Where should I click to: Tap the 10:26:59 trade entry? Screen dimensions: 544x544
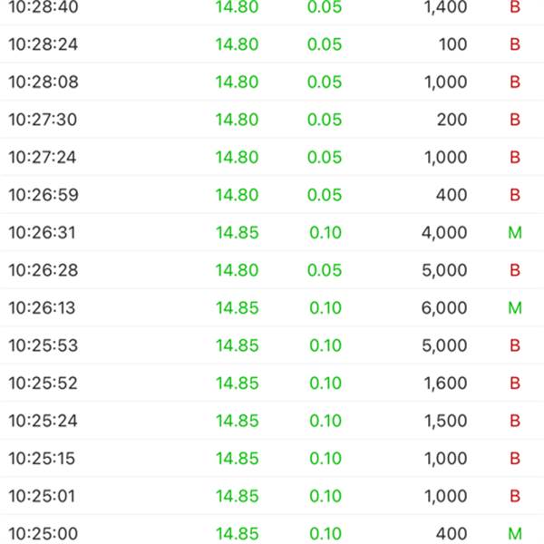click(x=272, y=195)
